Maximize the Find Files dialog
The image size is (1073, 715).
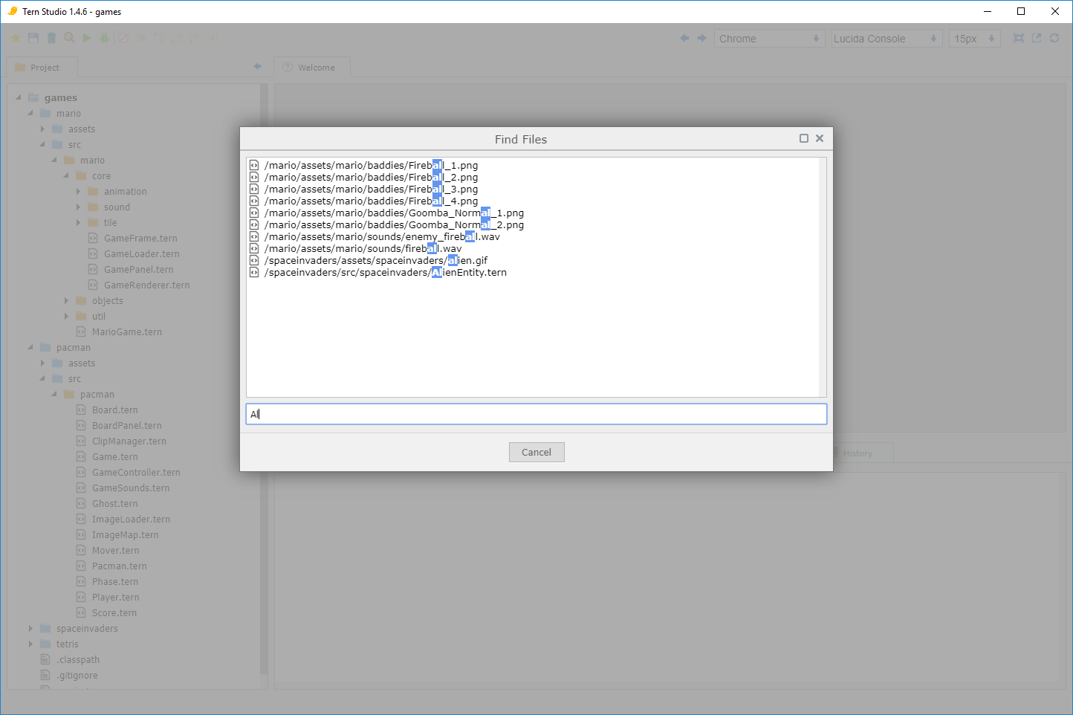pos(804,138)
